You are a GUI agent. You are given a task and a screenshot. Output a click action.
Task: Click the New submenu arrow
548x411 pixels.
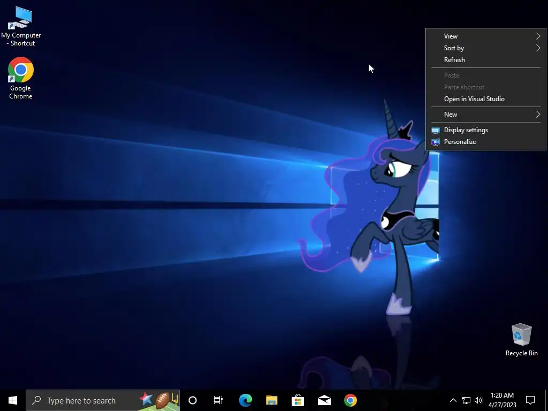(538, 115)
